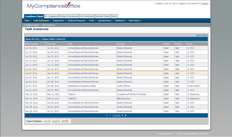The height and width of the screenshot is (137, 232).
Task: Filter view to Closed (0) tasks
Action: pyautogui.click(x=61, y=39)
